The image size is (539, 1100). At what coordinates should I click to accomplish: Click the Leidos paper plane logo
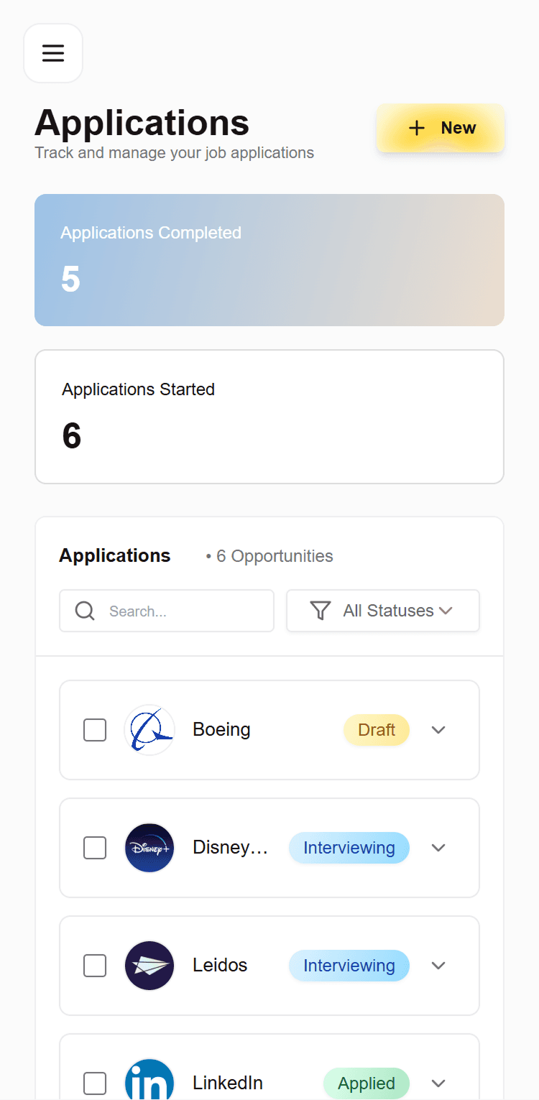(x=149, y=966)
